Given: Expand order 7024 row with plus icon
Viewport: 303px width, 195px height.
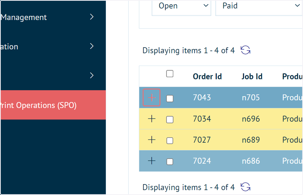Looking at the screenshot, I should tap(151, 161).
